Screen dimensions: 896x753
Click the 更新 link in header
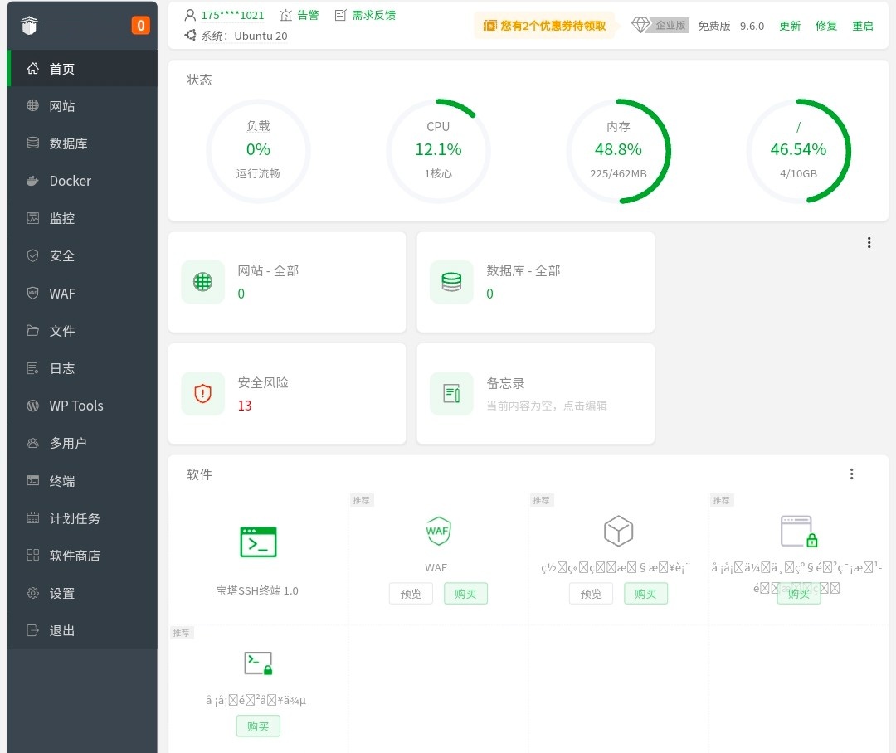pyautogui.click(x=790, y=26)
